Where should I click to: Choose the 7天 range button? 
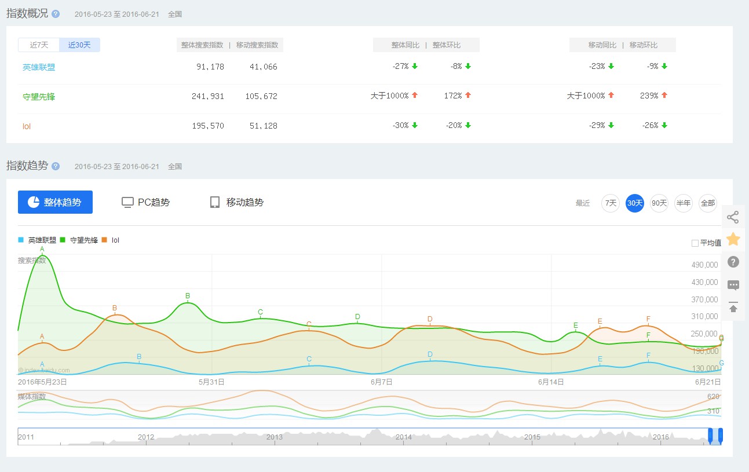click(611, 203)
